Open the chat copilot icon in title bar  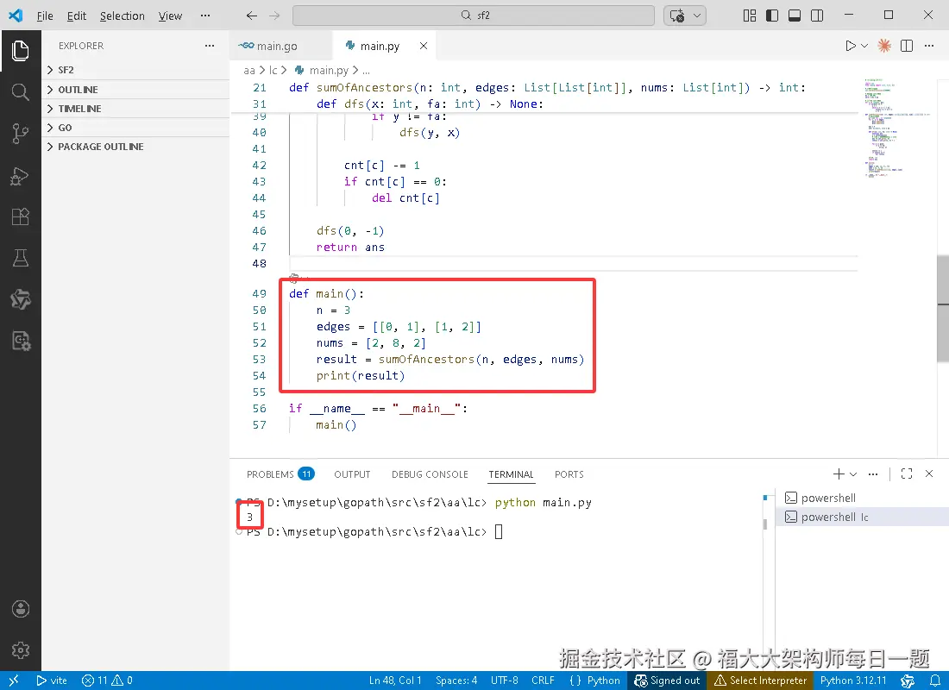tap(677, 16)
